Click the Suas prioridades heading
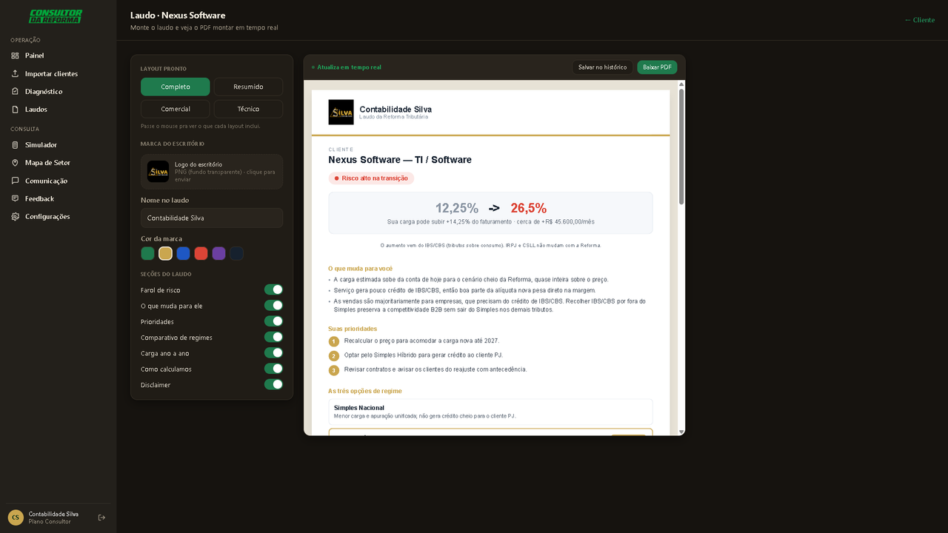The width and height of the screenshot is (948, 533). 353,329
